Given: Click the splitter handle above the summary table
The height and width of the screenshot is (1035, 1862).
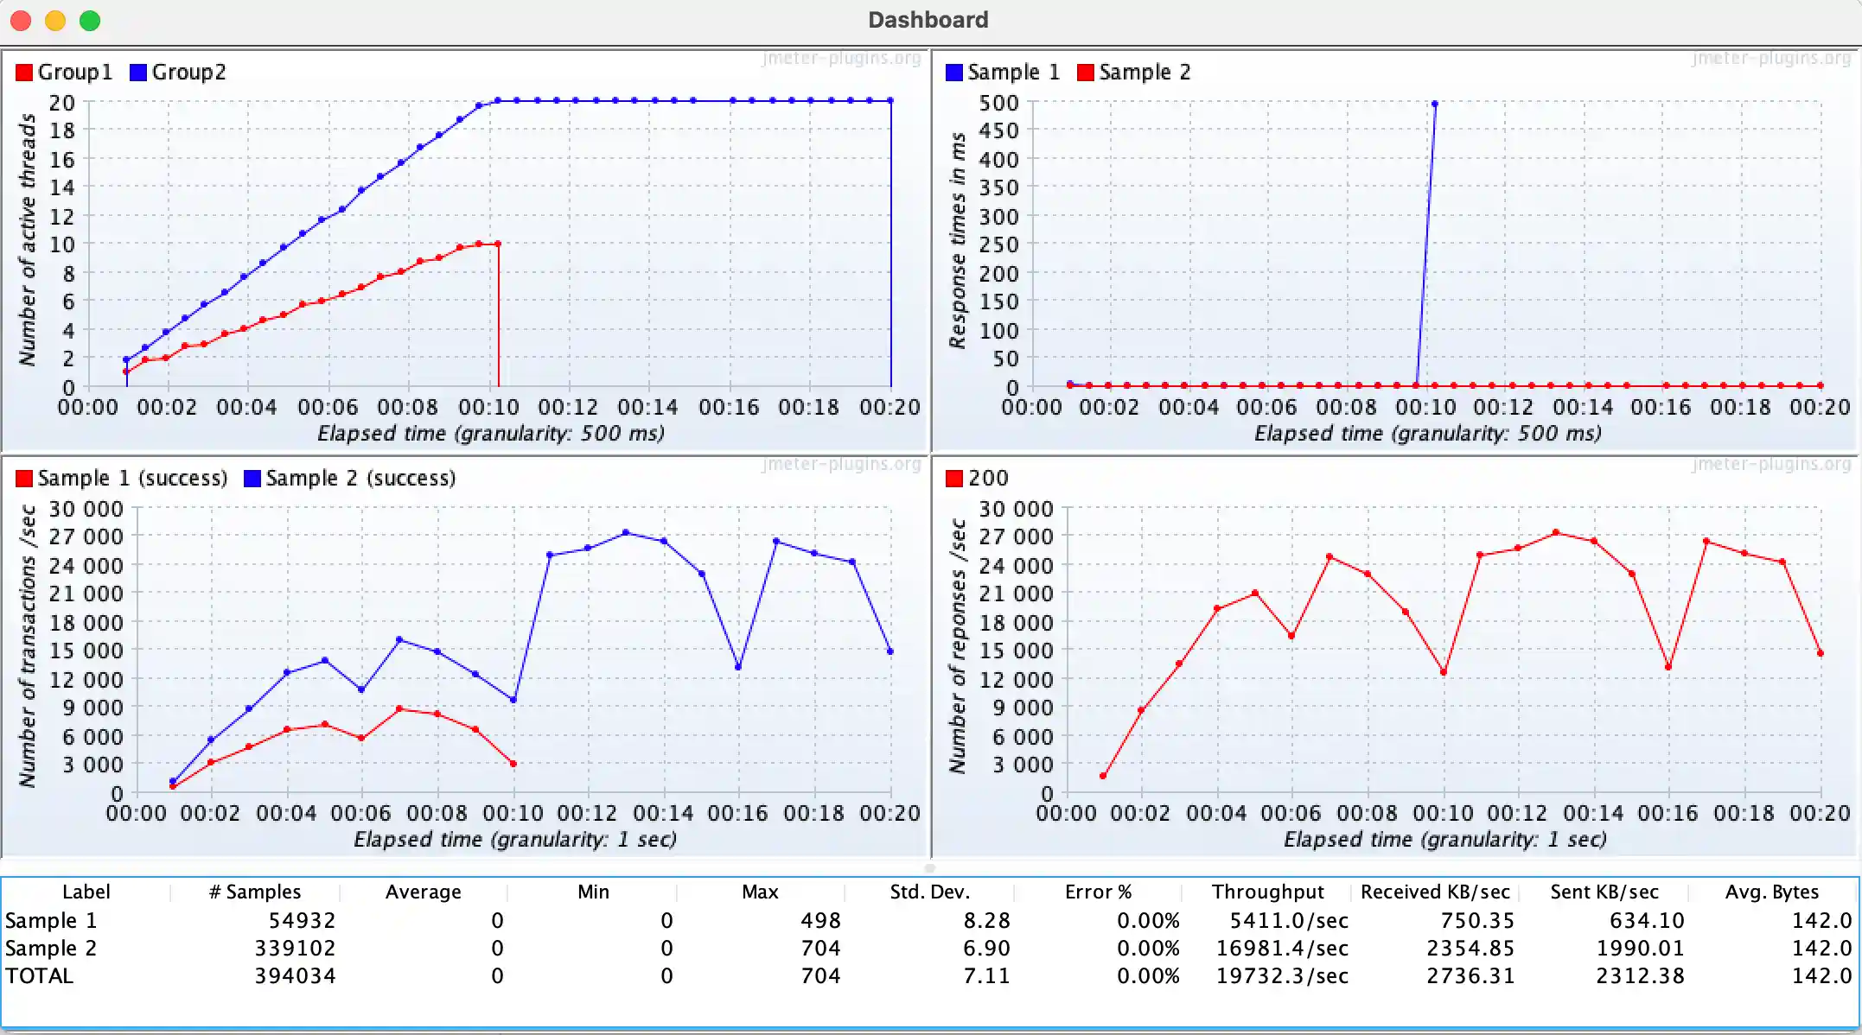Looking at the screenshot, I should pos(929,867).
